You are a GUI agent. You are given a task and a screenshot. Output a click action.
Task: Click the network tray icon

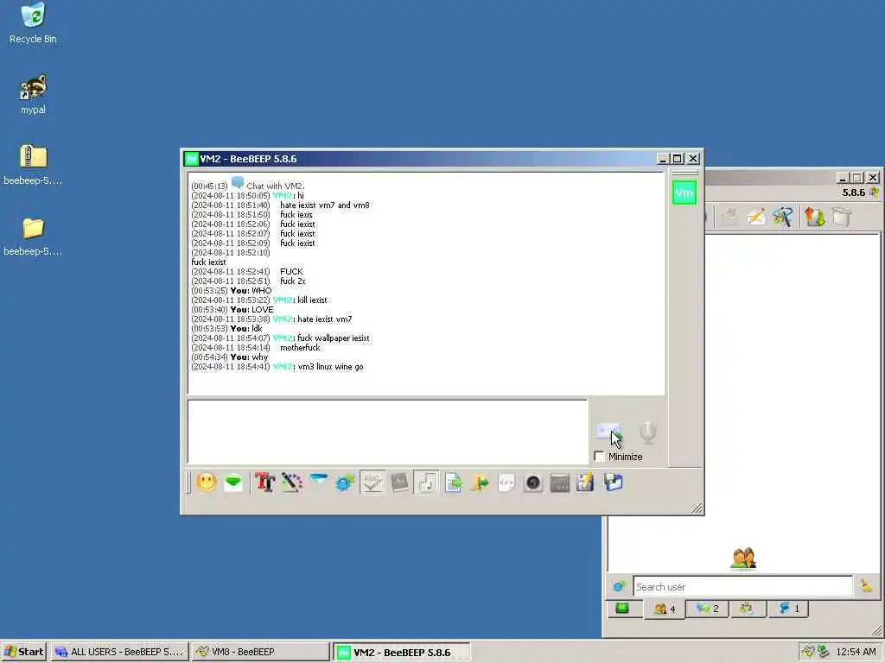[823, 652]
